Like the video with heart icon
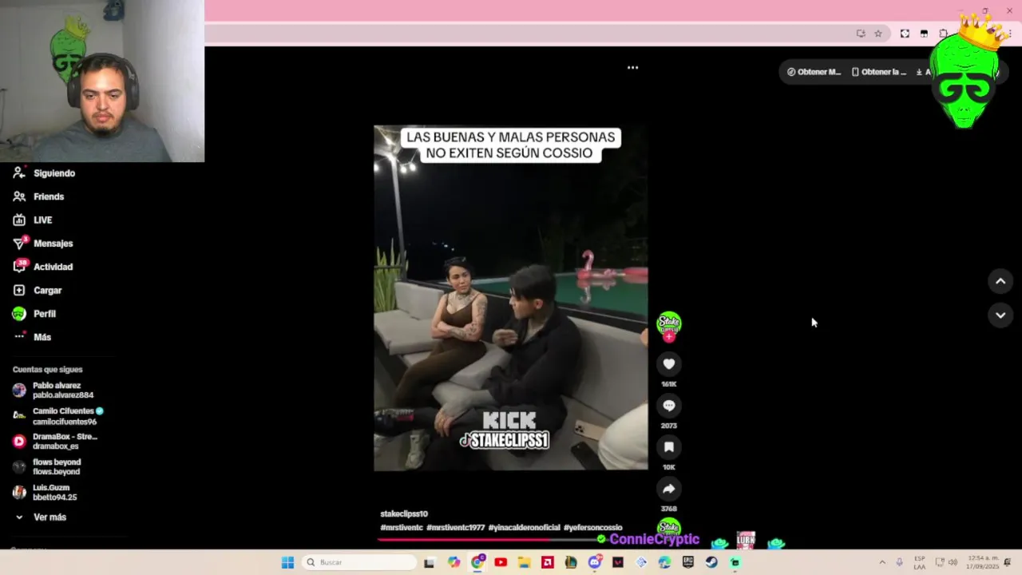Screen dimensions: 1022x575 click(669, 364)
